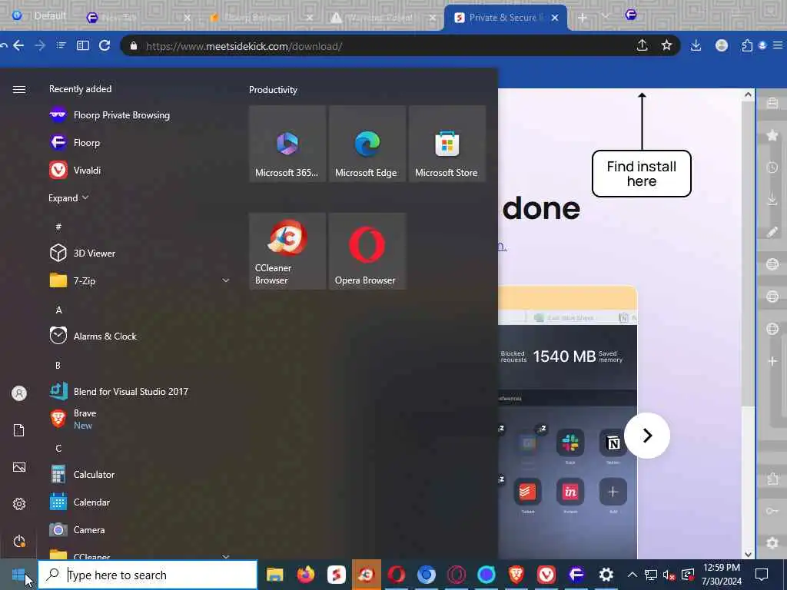Show hidden system tray icons chevron
The image size is (787, 590).
pyautogui.click(x=632, y=575)
